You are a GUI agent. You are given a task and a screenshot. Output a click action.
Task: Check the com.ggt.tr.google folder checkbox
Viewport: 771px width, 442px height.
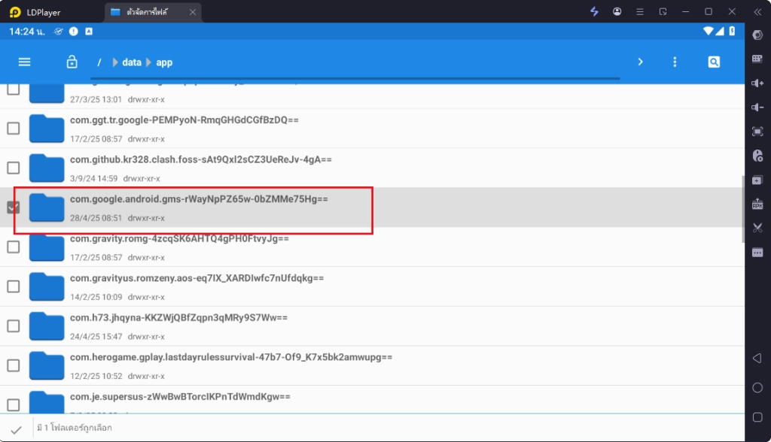[14, 129]
